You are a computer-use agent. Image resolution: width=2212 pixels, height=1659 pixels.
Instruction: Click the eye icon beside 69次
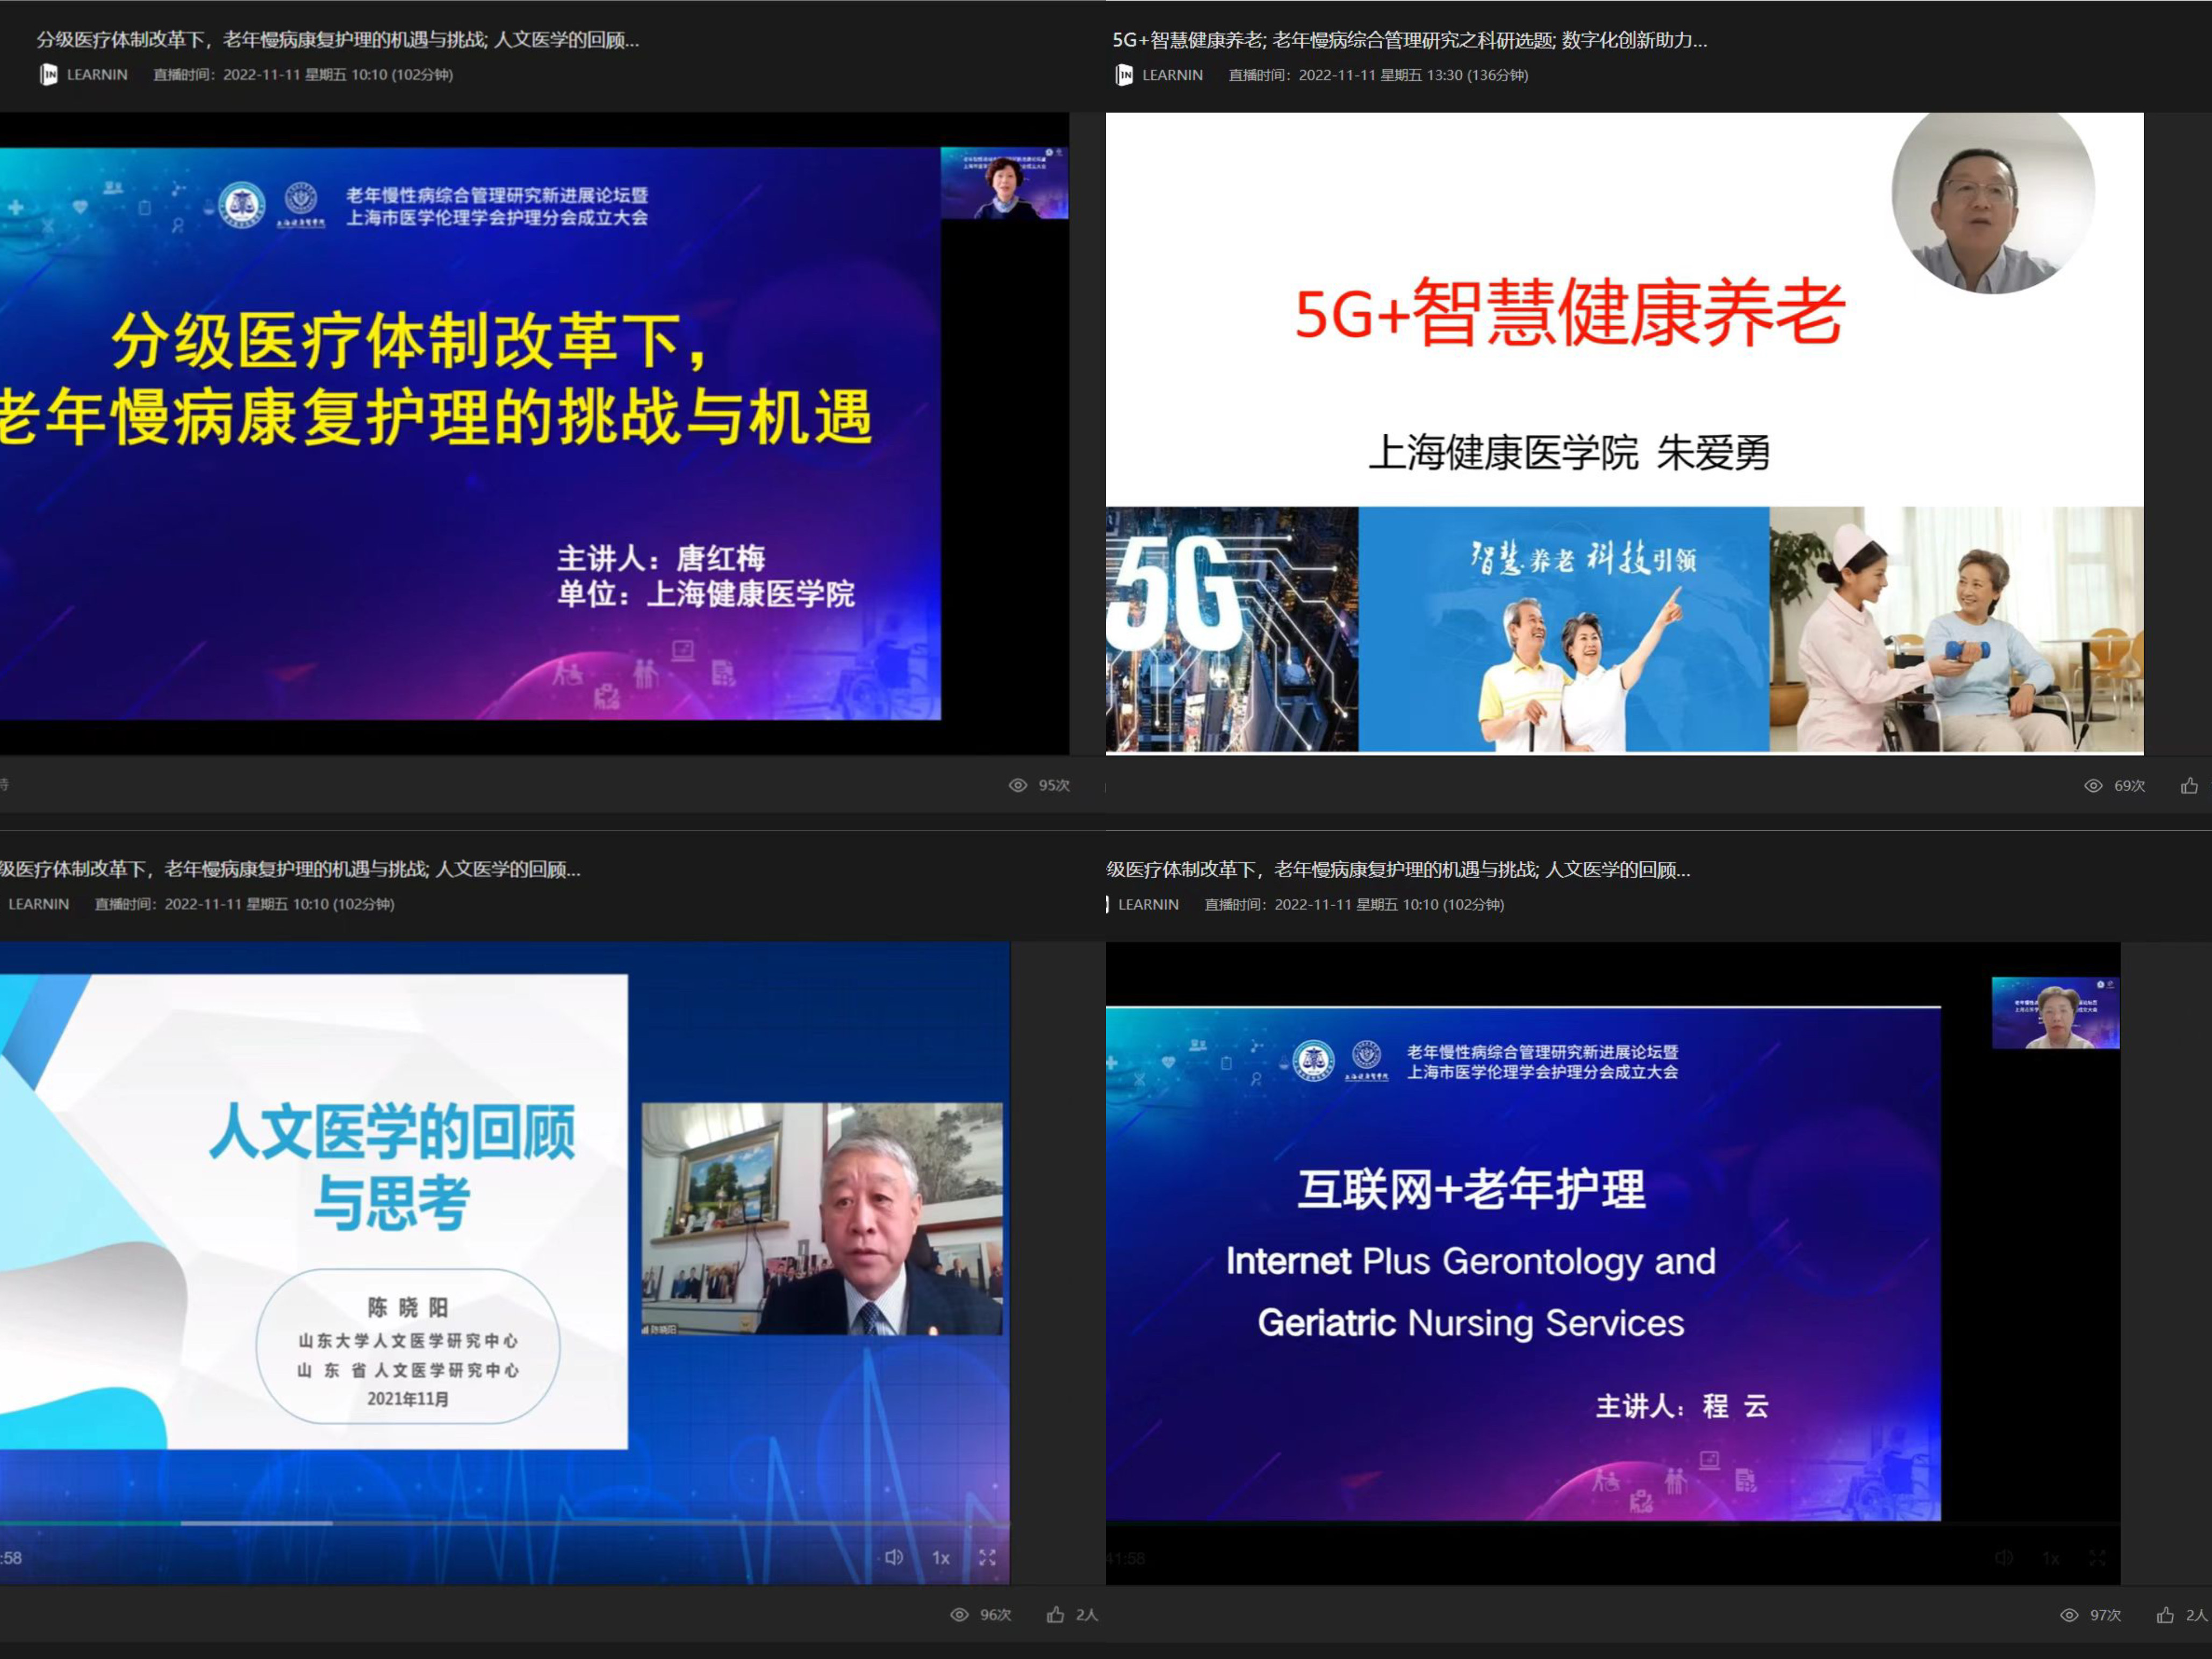2093,785
